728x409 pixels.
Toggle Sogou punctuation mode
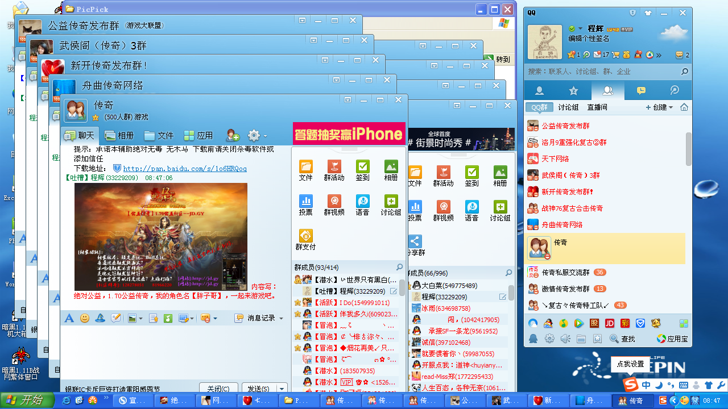tap(671, 385)
